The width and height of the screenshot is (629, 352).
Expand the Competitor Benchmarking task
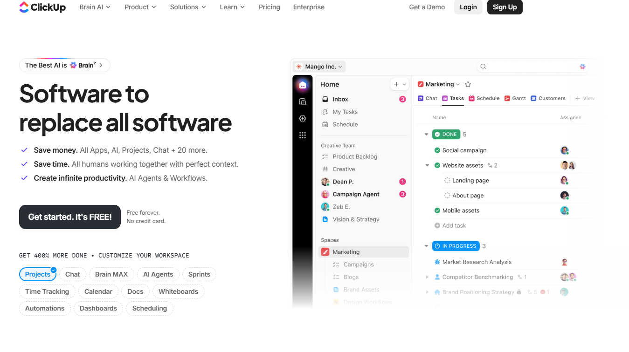pos(427,277)
